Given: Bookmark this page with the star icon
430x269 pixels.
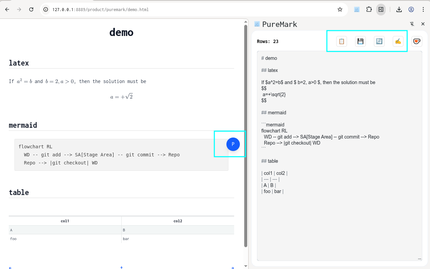Looking at the screenshot, I should [340, 9].
